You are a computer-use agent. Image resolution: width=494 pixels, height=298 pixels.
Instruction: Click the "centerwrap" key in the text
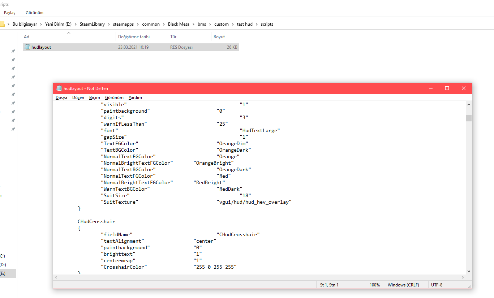pos(118,260)
